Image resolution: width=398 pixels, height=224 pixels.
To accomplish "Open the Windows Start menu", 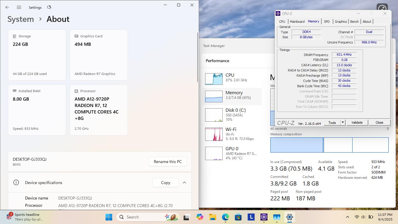I will point(109,217).
